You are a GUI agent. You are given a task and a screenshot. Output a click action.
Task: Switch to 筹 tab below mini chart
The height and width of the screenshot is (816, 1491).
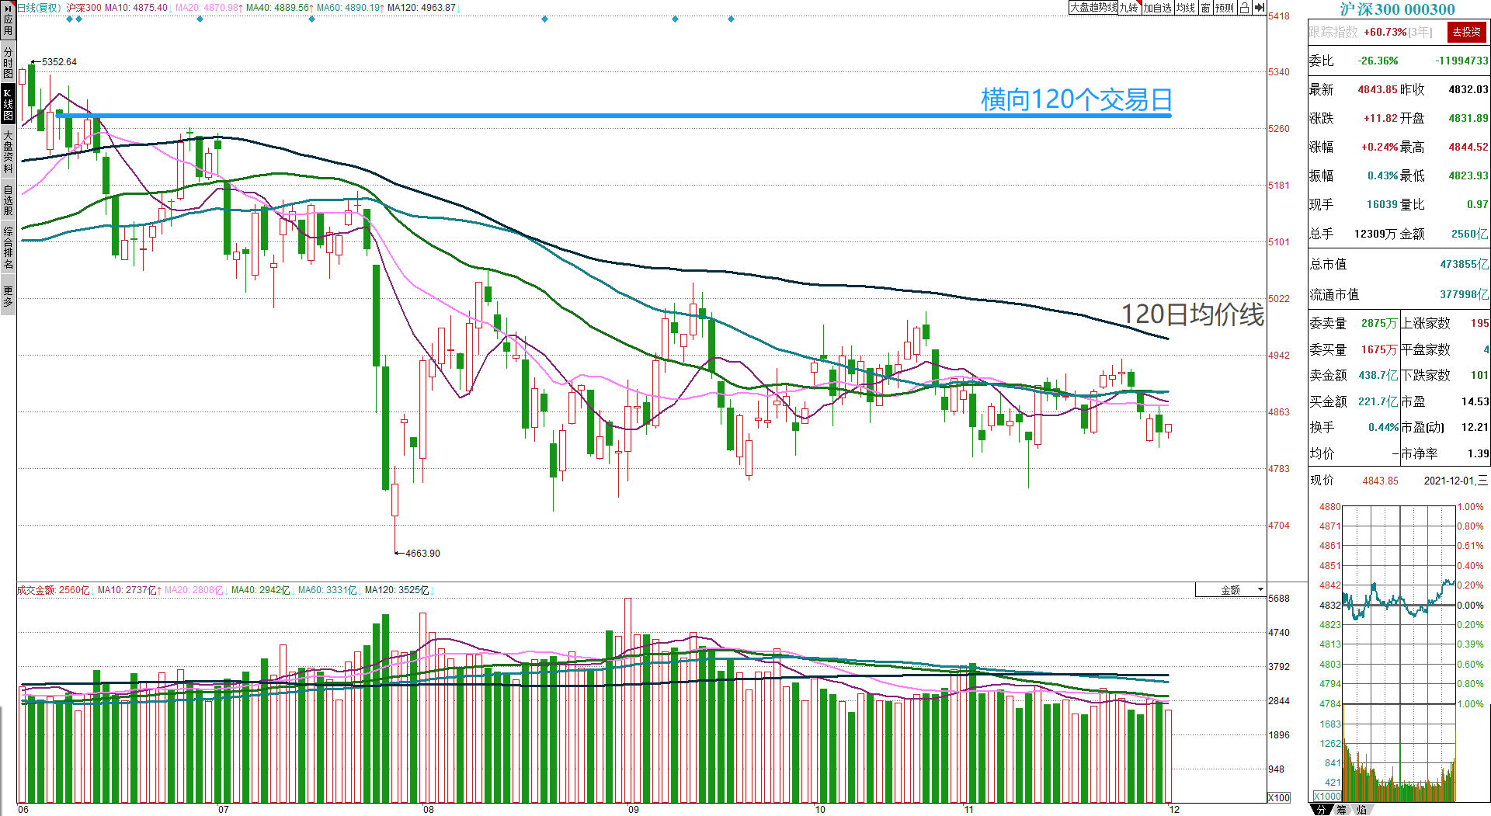click(x=1341, y=809)
